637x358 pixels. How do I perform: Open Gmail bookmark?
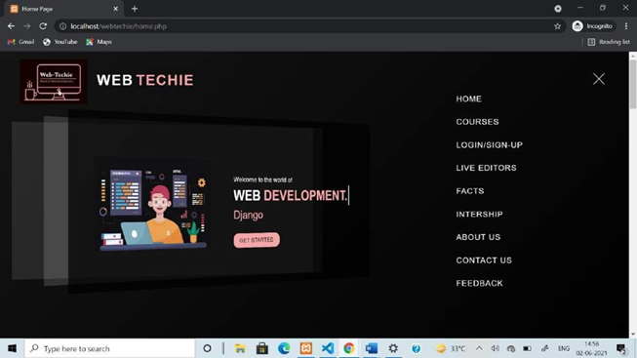click(x=21, y=42)
